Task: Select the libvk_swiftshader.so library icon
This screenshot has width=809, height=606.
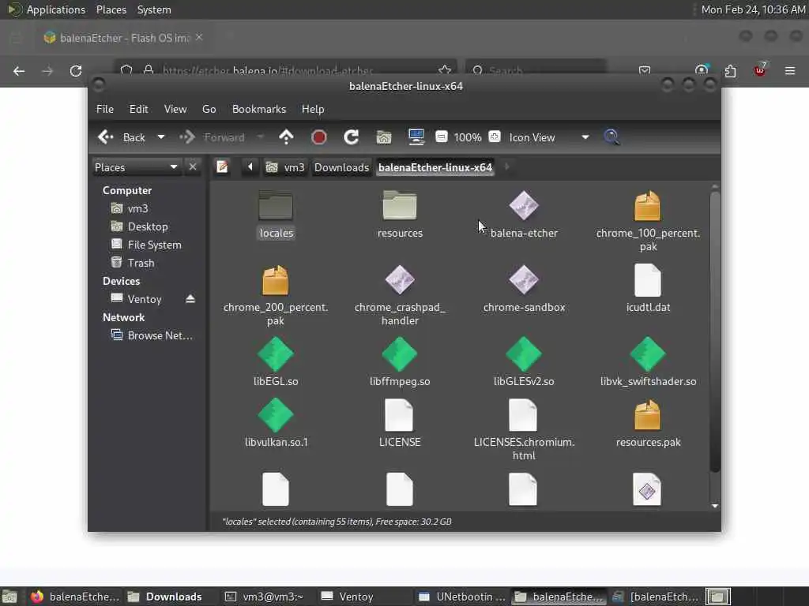Action: tap(648, 354)
